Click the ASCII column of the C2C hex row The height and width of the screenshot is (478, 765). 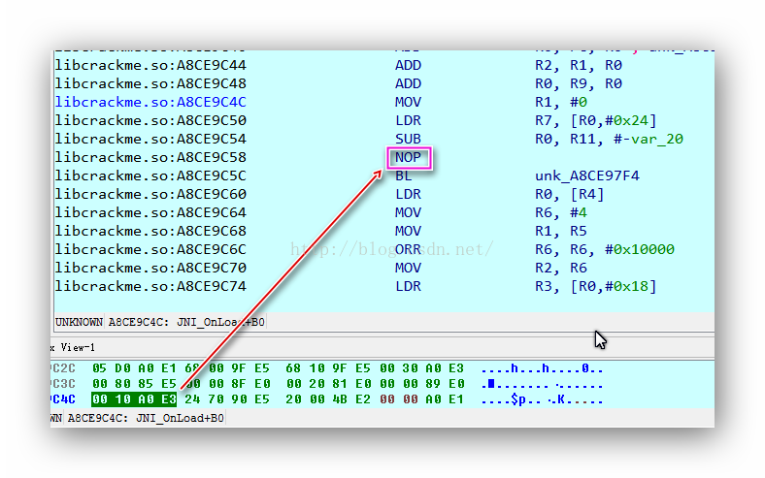point(542,368)
